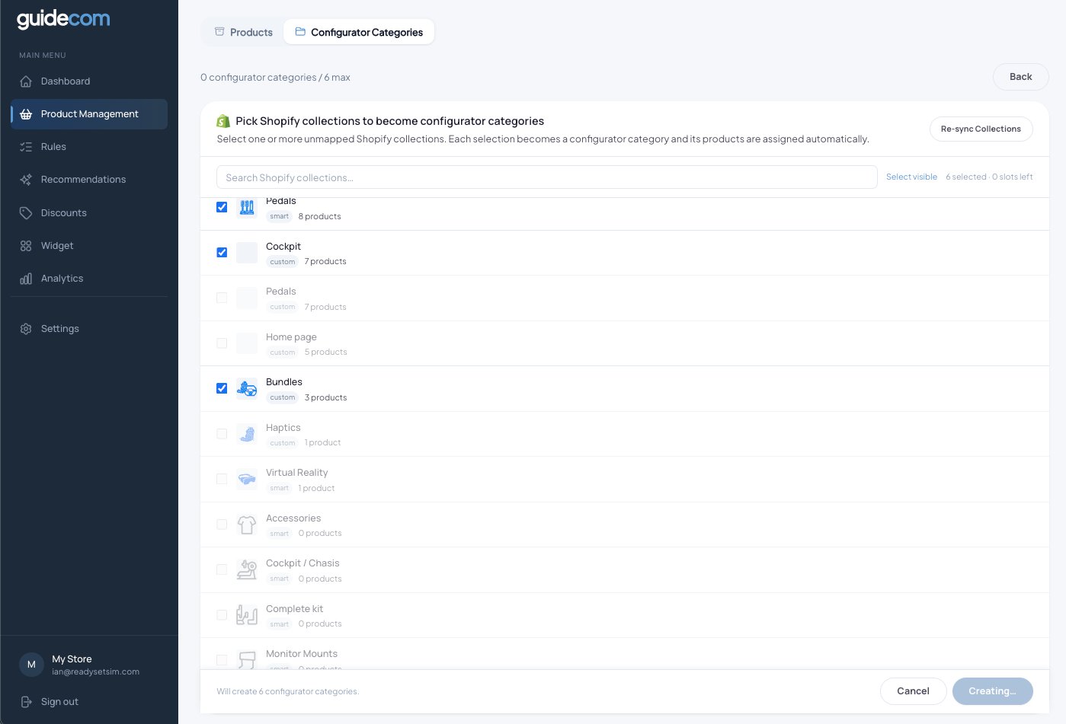The image size is (1066, 724).
Task: Click the Widget grid icon
Action: (x=26, y=246)
